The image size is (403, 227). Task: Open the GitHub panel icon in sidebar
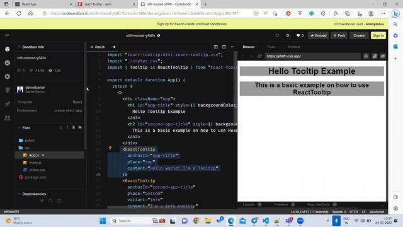(x=7, y=90)
